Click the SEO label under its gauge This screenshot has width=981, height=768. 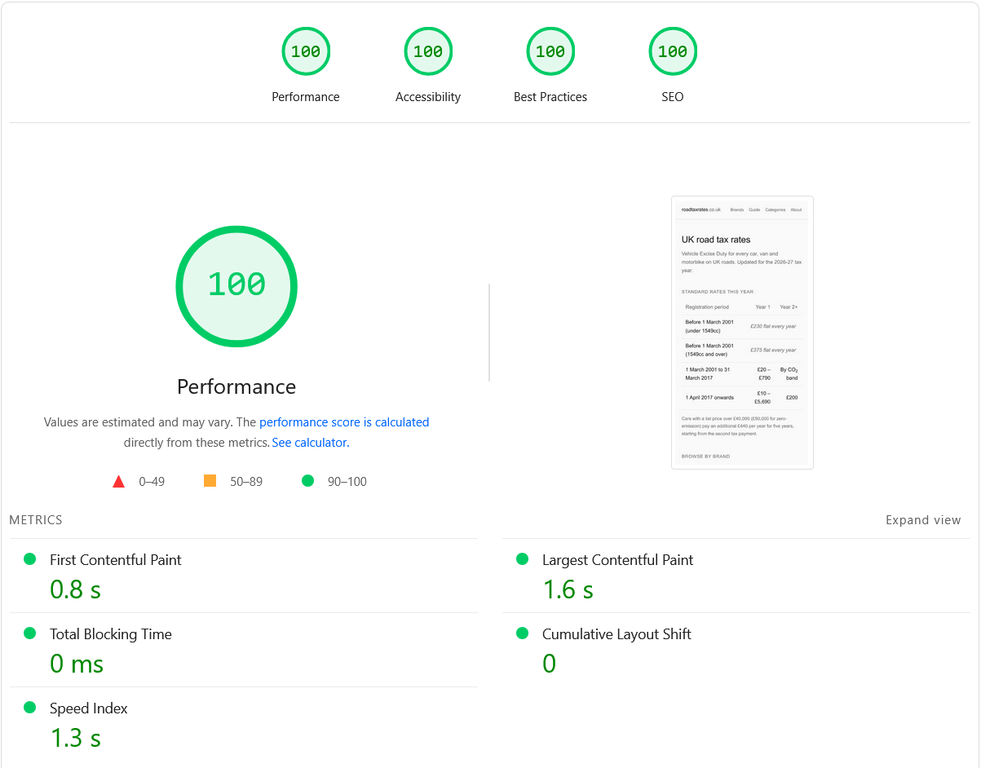click(673, 97)
